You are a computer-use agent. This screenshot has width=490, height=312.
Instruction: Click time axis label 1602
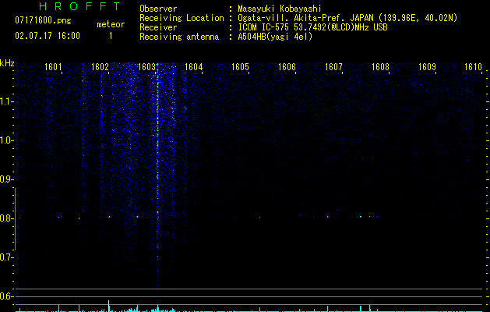100,67
